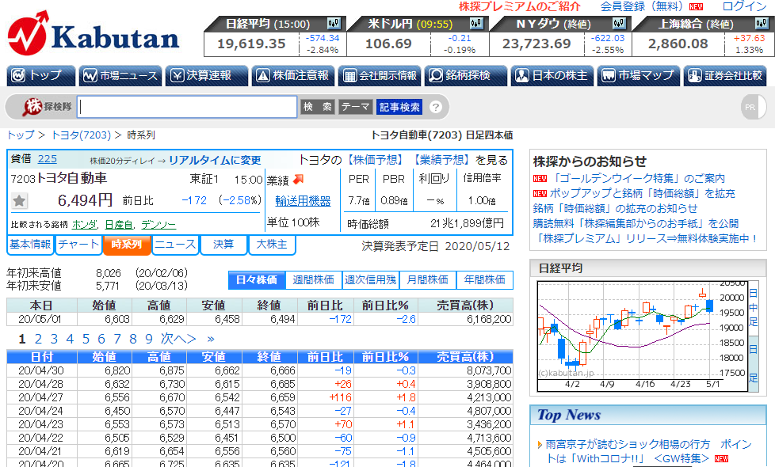Open 株価注意報 navigation menu
Image resolution: width=775 pixels, height=467 pixels.
click(293, 75)
